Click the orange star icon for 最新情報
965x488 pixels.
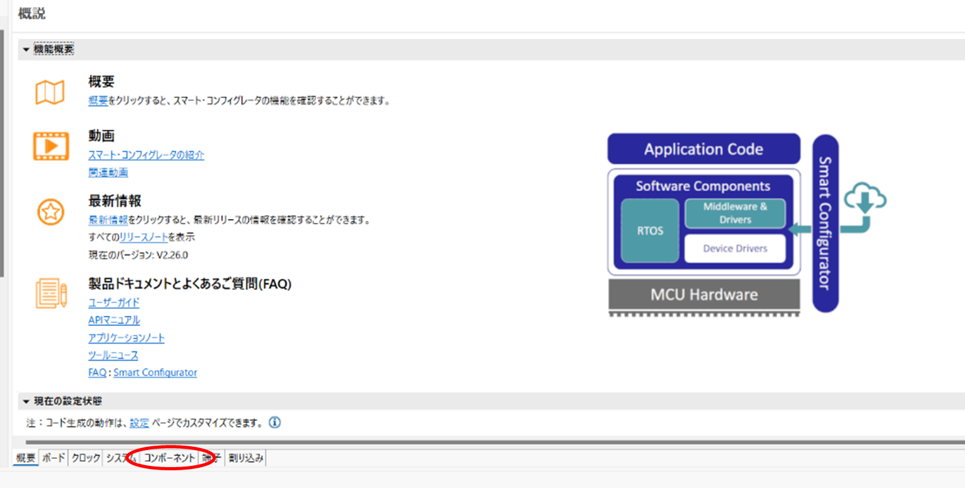[49, 212]
